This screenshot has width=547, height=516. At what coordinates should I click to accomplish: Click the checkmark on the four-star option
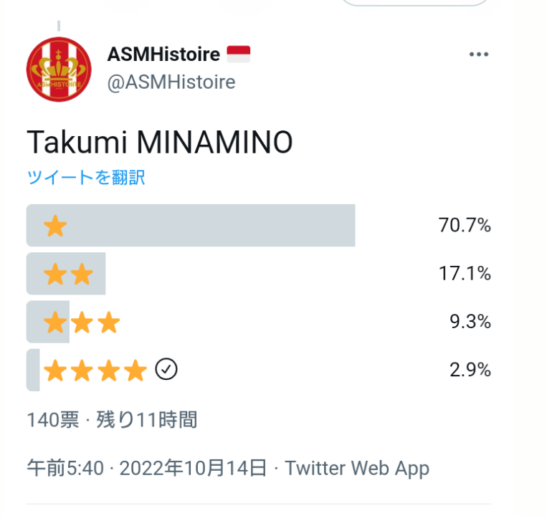[166, 369]
